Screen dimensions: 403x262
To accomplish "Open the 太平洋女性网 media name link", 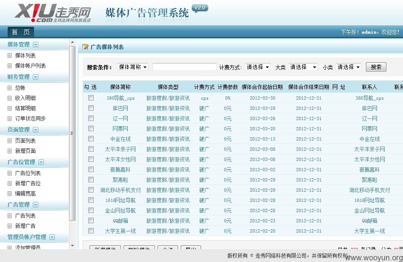I will click(120, 159).
